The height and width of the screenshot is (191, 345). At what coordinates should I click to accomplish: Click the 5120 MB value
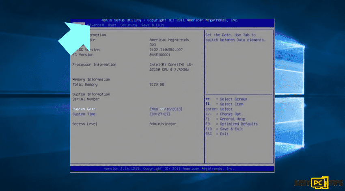157,85
